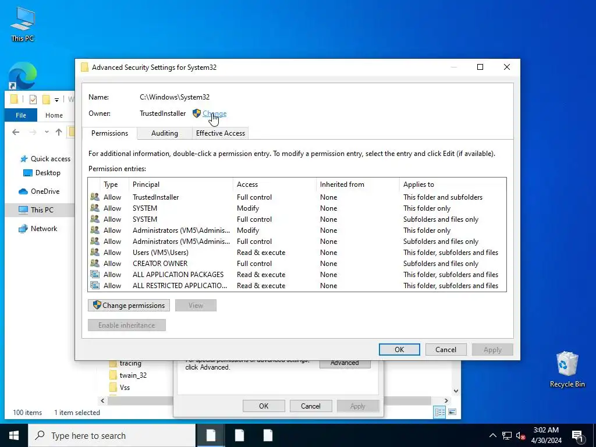Screen dimensions: 596x447
Task: Click the Up arrow in Explorer
Action: (x=59, y=132)
